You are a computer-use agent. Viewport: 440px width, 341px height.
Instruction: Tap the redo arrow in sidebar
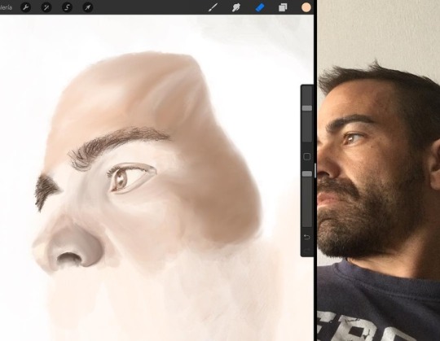(x=307, y=250)
